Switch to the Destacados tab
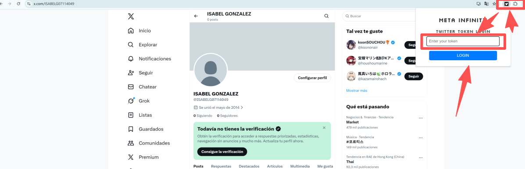The height and width of the screenshot is (169, 525). tap(249, 166)
